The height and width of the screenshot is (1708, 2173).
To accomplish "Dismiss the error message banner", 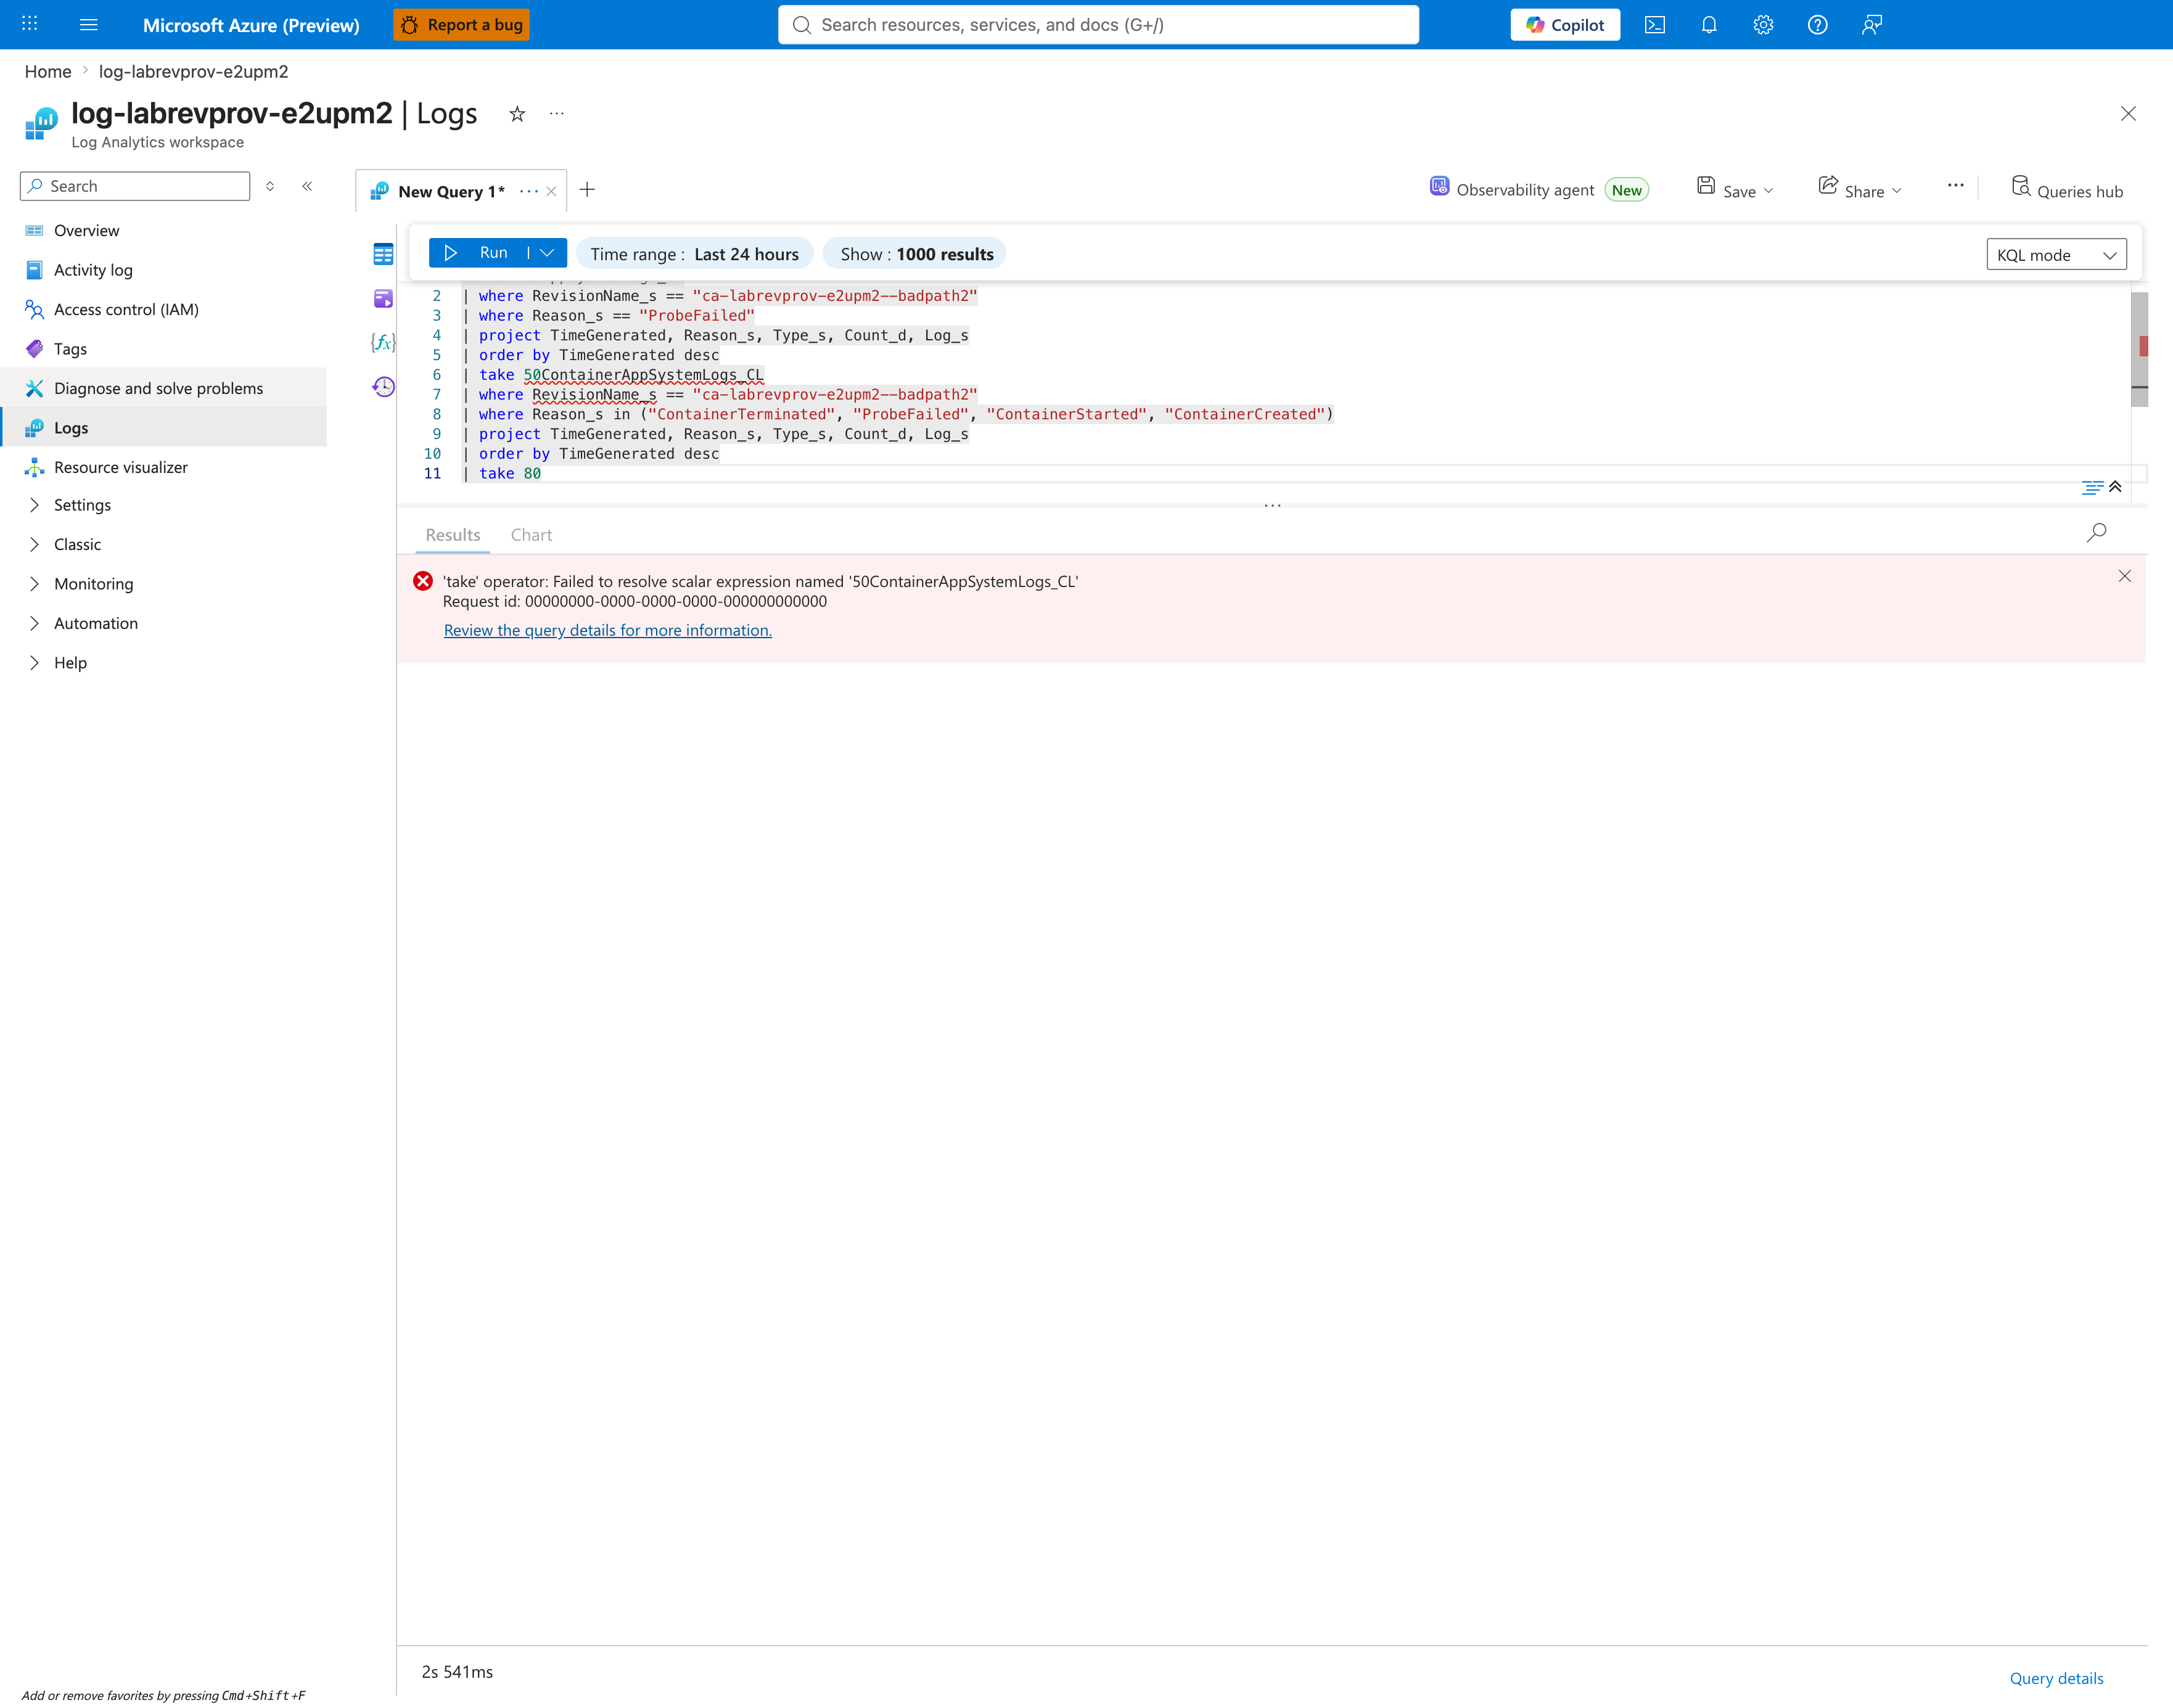I will click(2124, 576).
